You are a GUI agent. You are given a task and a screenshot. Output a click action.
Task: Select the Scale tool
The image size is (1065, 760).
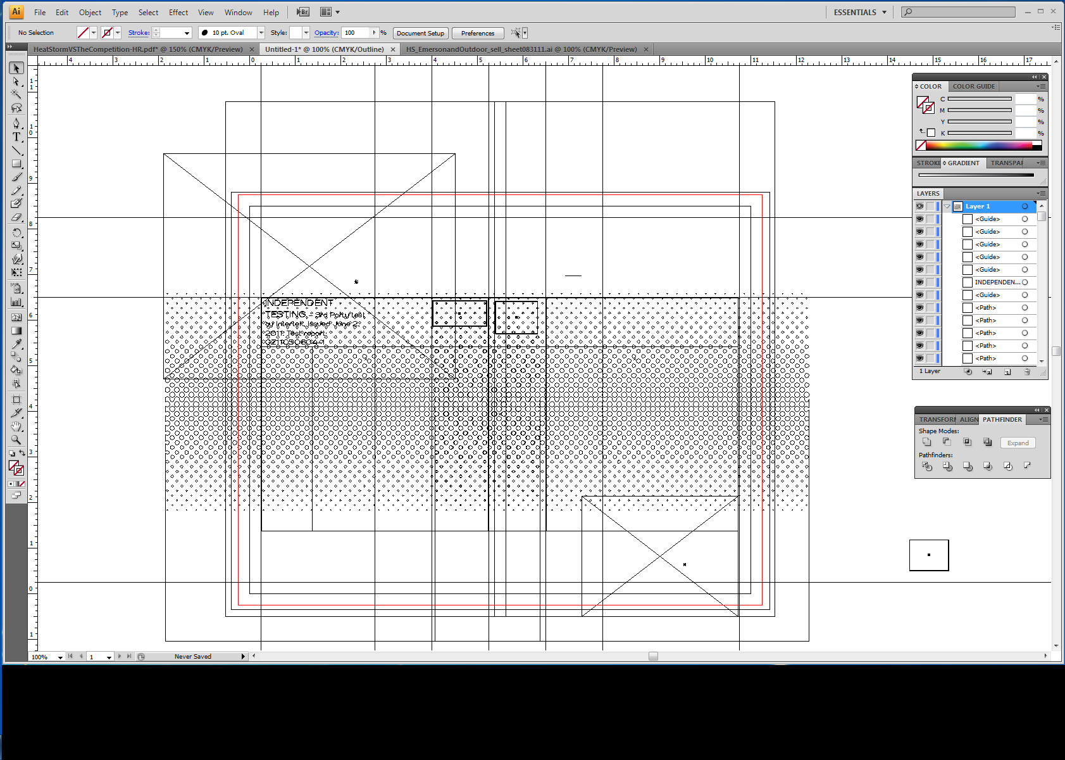tap(16, 246)
